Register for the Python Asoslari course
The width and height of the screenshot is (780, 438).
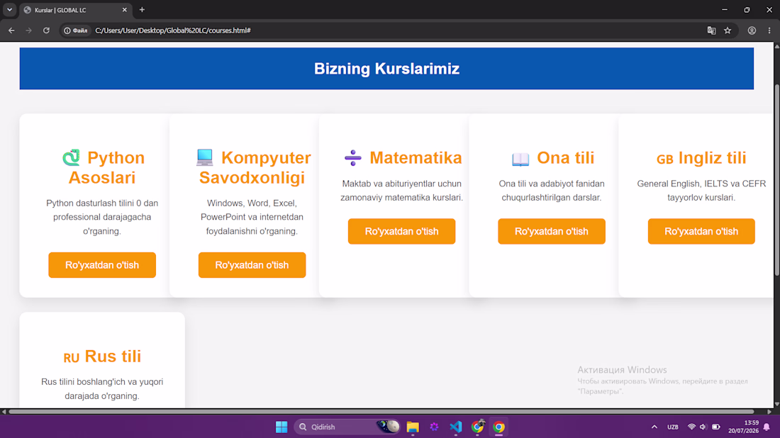click(102, 265)
